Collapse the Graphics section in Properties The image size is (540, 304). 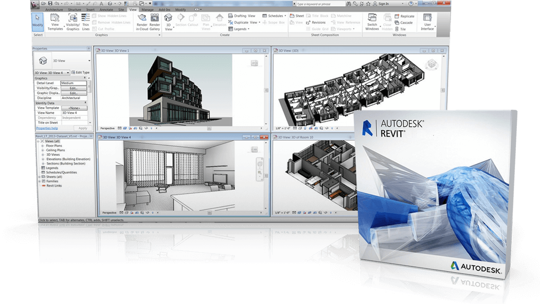point(85,78)
